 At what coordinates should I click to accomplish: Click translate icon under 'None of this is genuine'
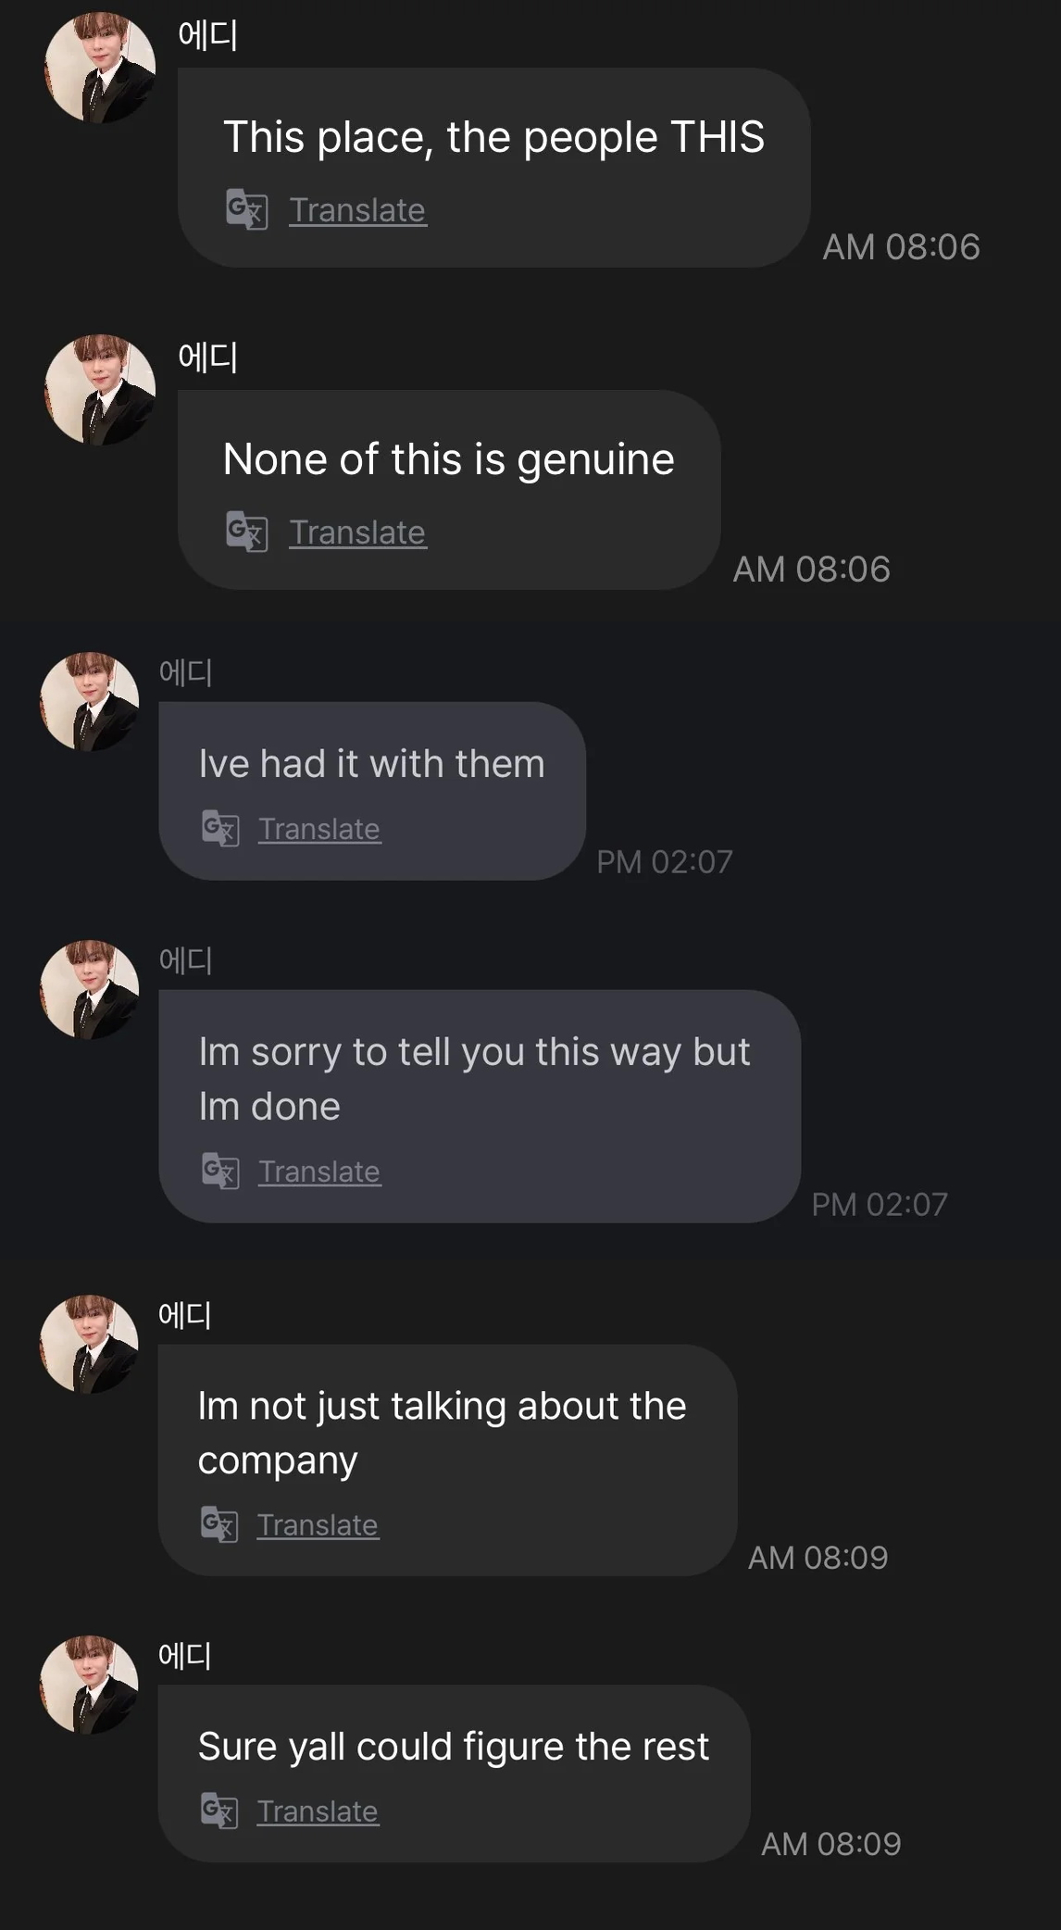tap(246, 532)
